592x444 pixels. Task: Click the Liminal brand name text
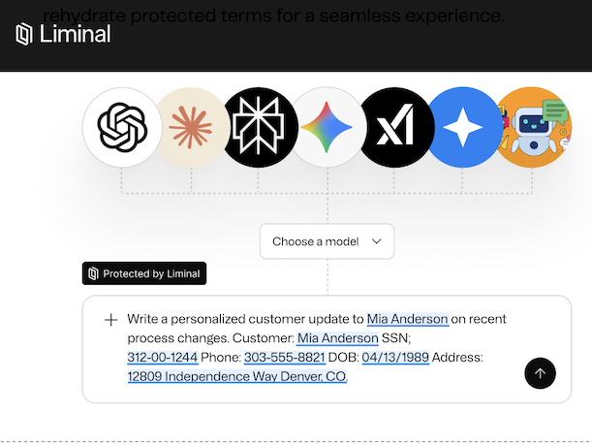75,35
